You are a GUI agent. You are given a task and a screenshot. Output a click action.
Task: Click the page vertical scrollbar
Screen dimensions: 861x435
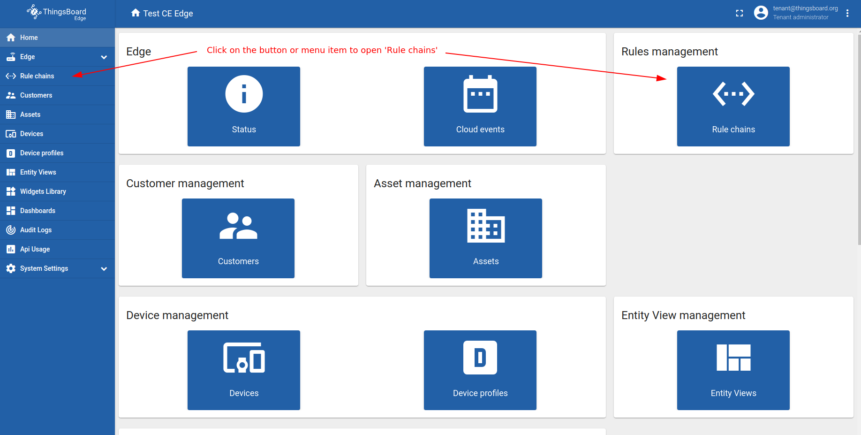tap(859, 139)
